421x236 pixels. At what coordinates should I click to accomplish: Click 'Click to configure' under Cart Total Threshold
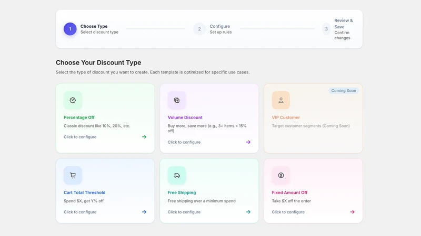pyautogui.click(x=80, y=212)
